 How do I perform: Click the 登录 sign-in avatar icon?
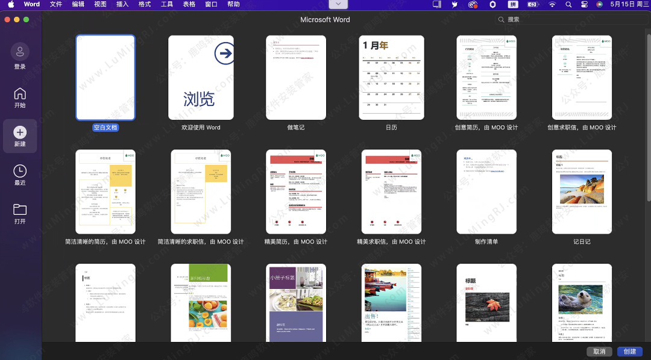point(20,52)
